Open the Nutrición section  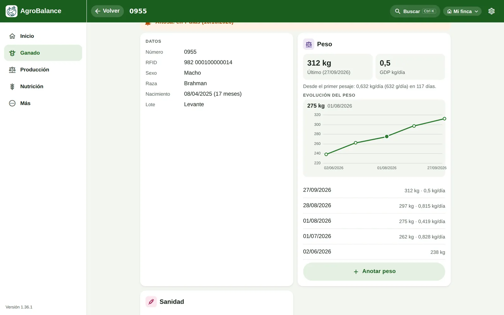point(43,87)
